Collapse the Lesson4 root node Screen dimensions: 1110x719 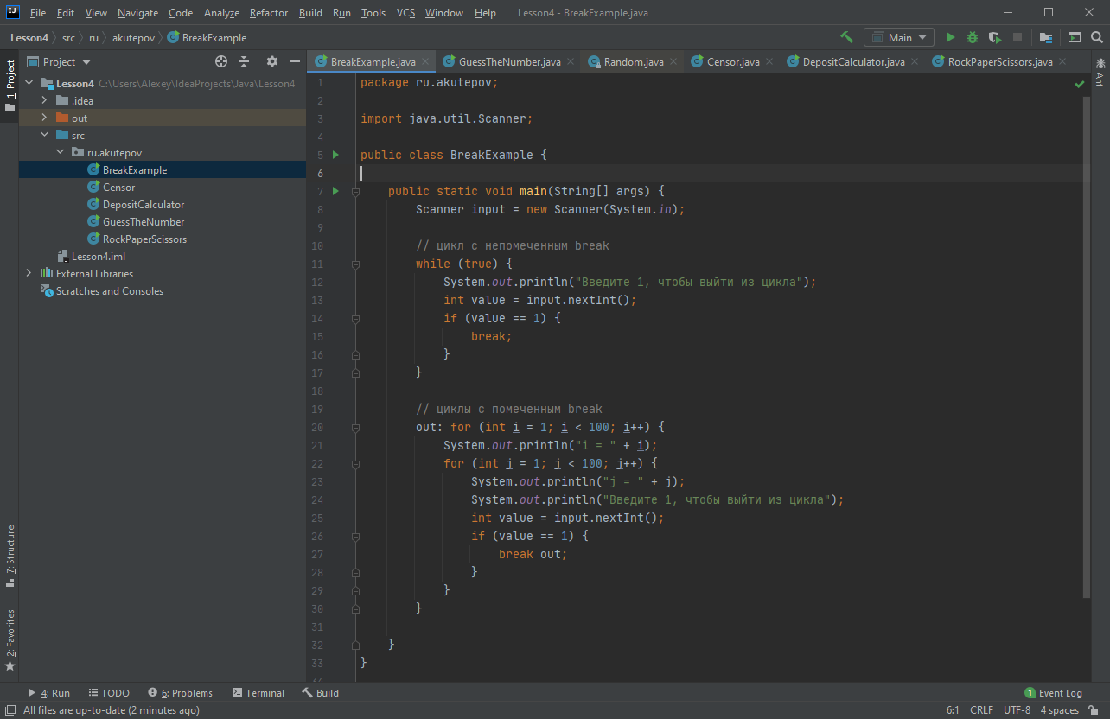pos(30,83)
